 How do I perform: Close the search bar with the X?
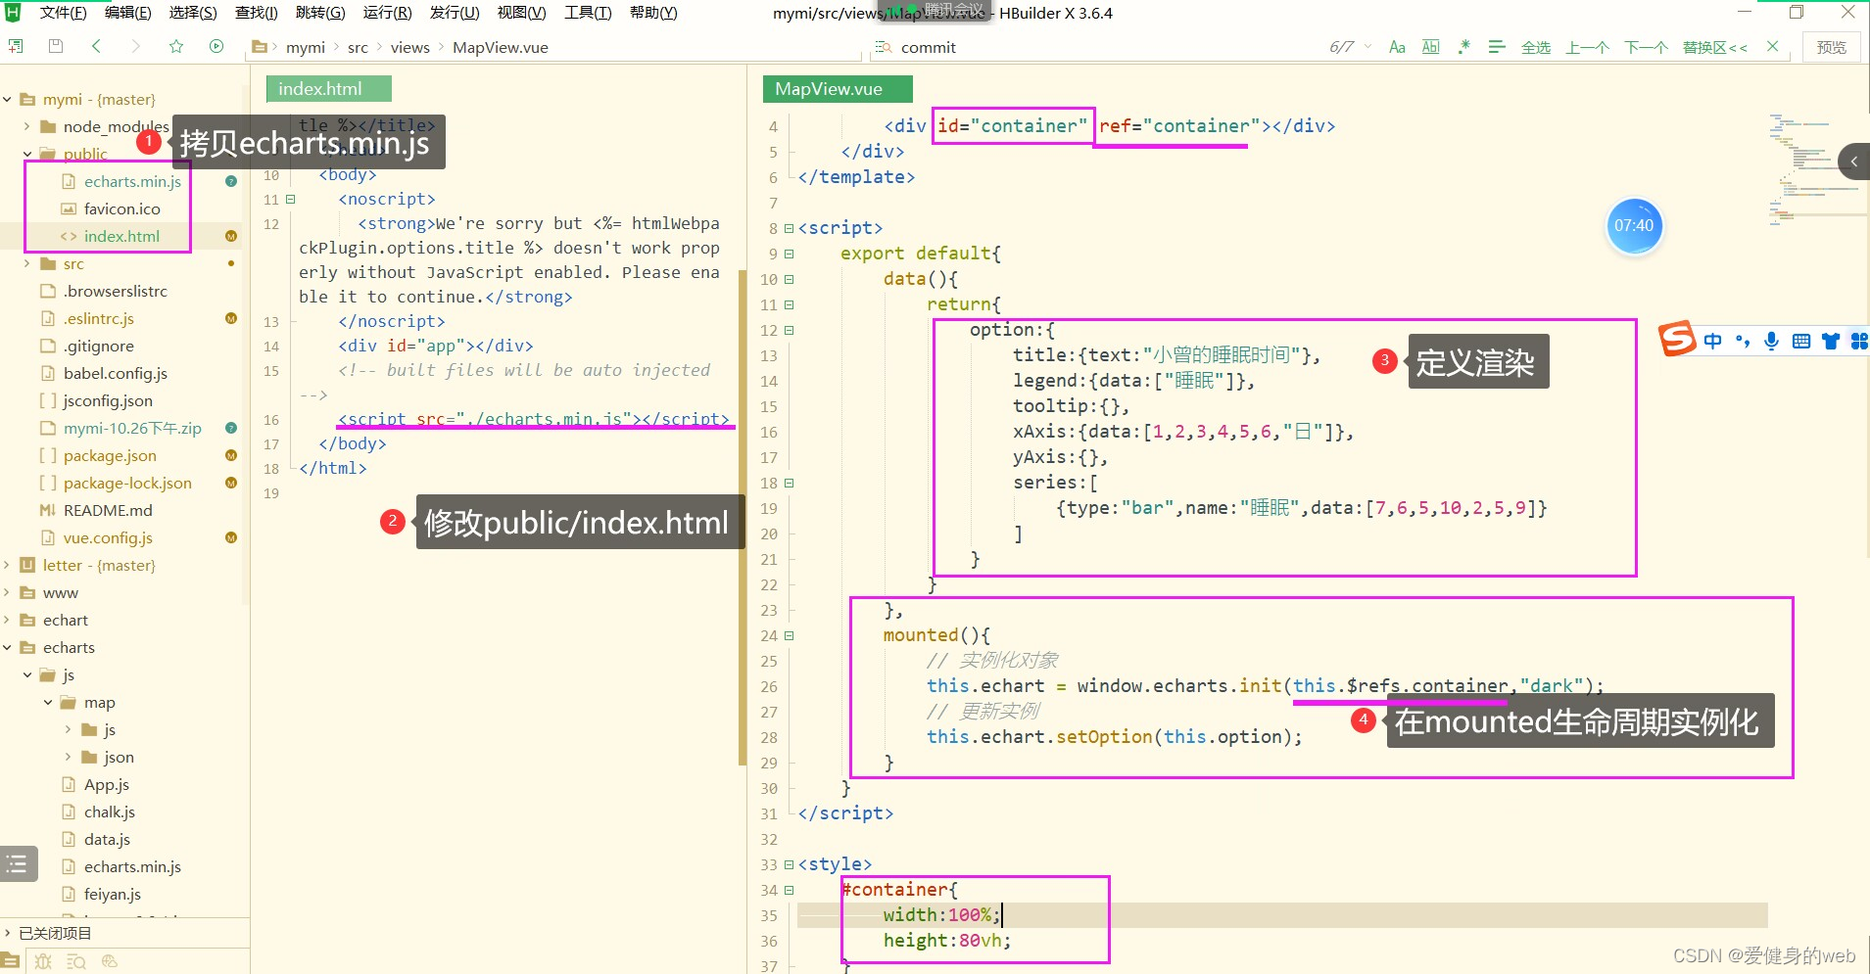click(1772, 46)
